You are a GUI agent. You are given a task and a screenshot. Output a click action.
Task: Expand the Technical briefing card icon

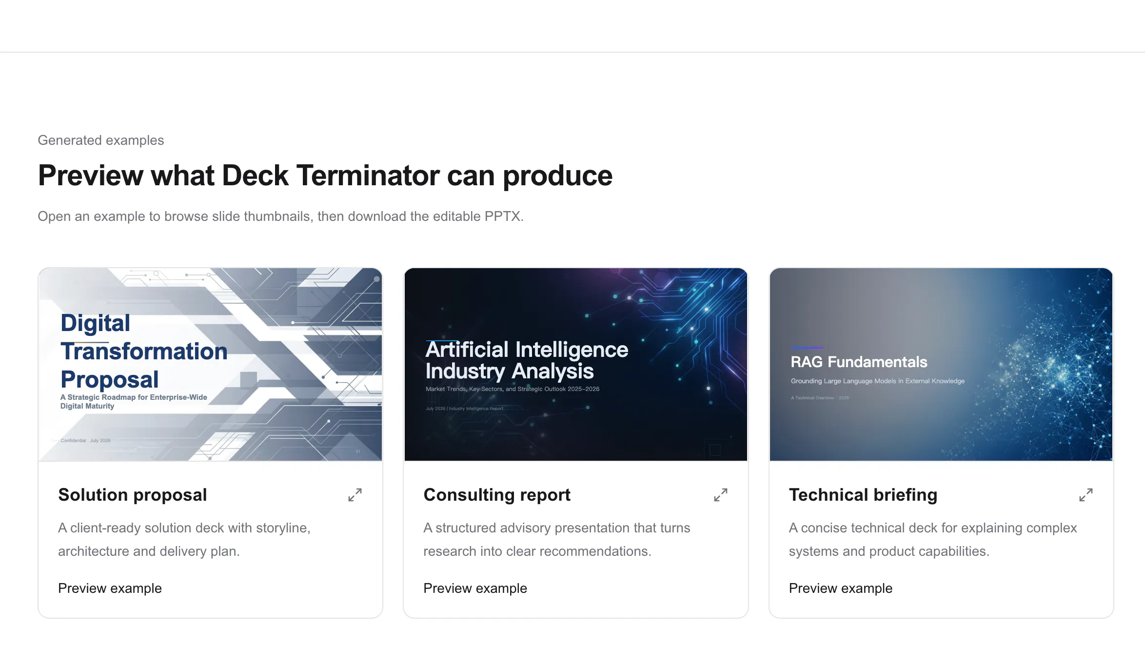[x=1086, y=495]
